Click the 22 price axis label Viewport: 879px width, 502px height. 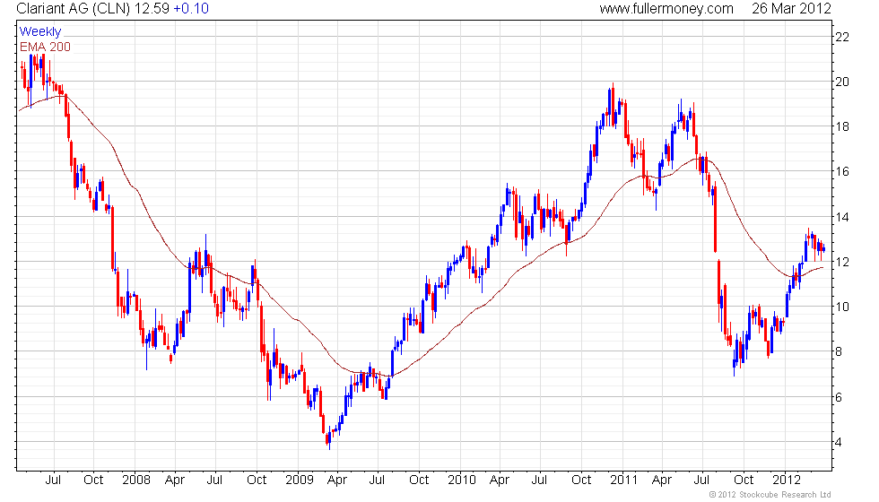(842, 37)
